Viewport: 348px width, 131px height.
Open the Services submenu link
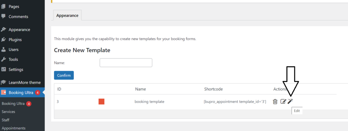[8, 112]
